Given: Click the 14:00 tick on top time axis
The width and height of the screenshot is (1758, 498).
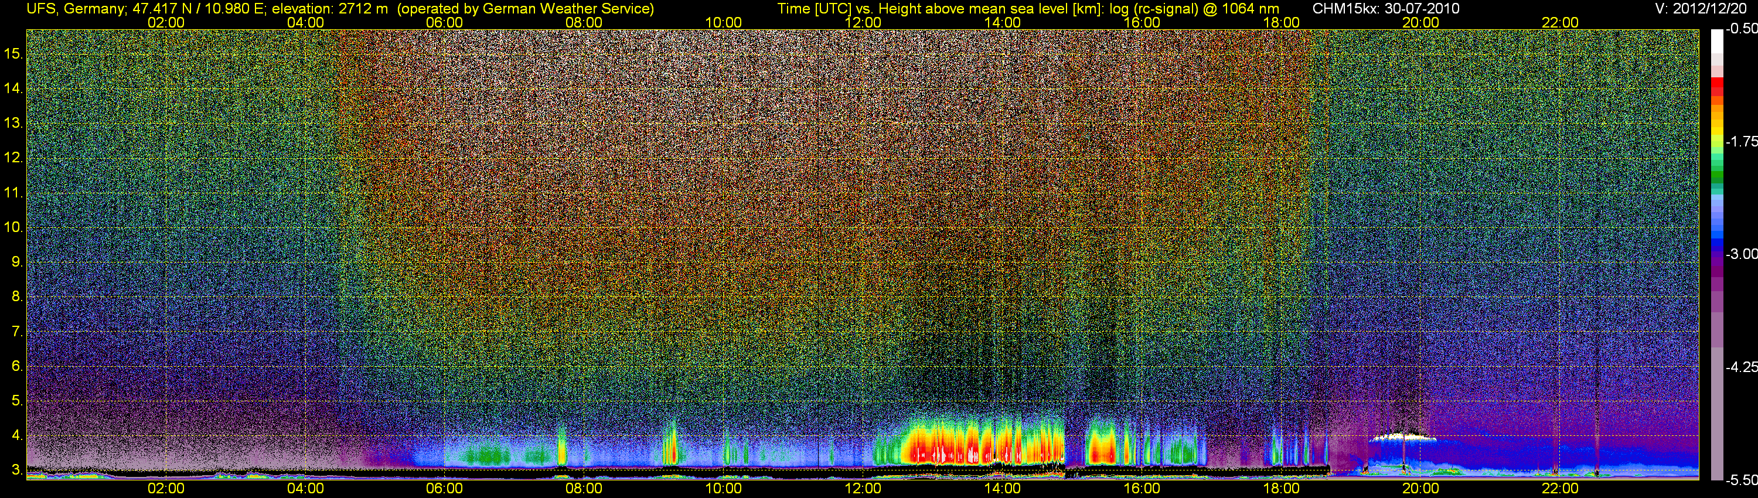Looking at the screenshot, I should click(x=1003, y=22).
